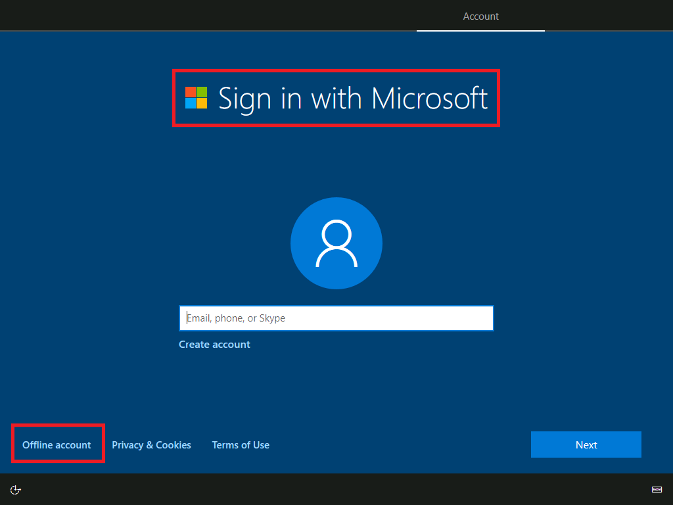Screen dimensions: 673x505
Task: Open the Create account link
Action: click(214, 344)
